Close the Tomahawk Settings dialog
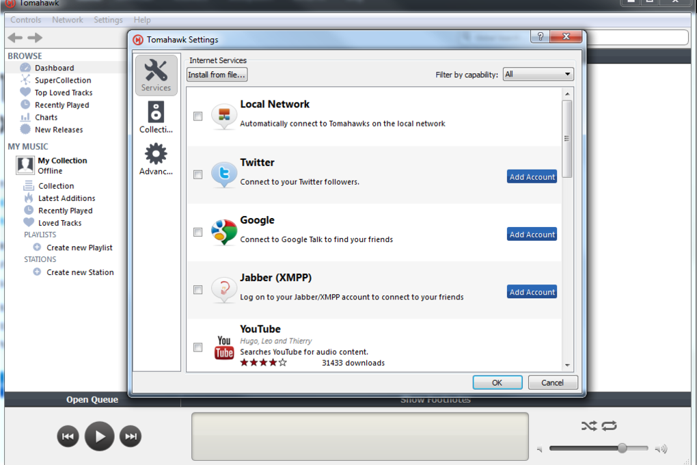697x465 pixels. [x=566, y=36]
